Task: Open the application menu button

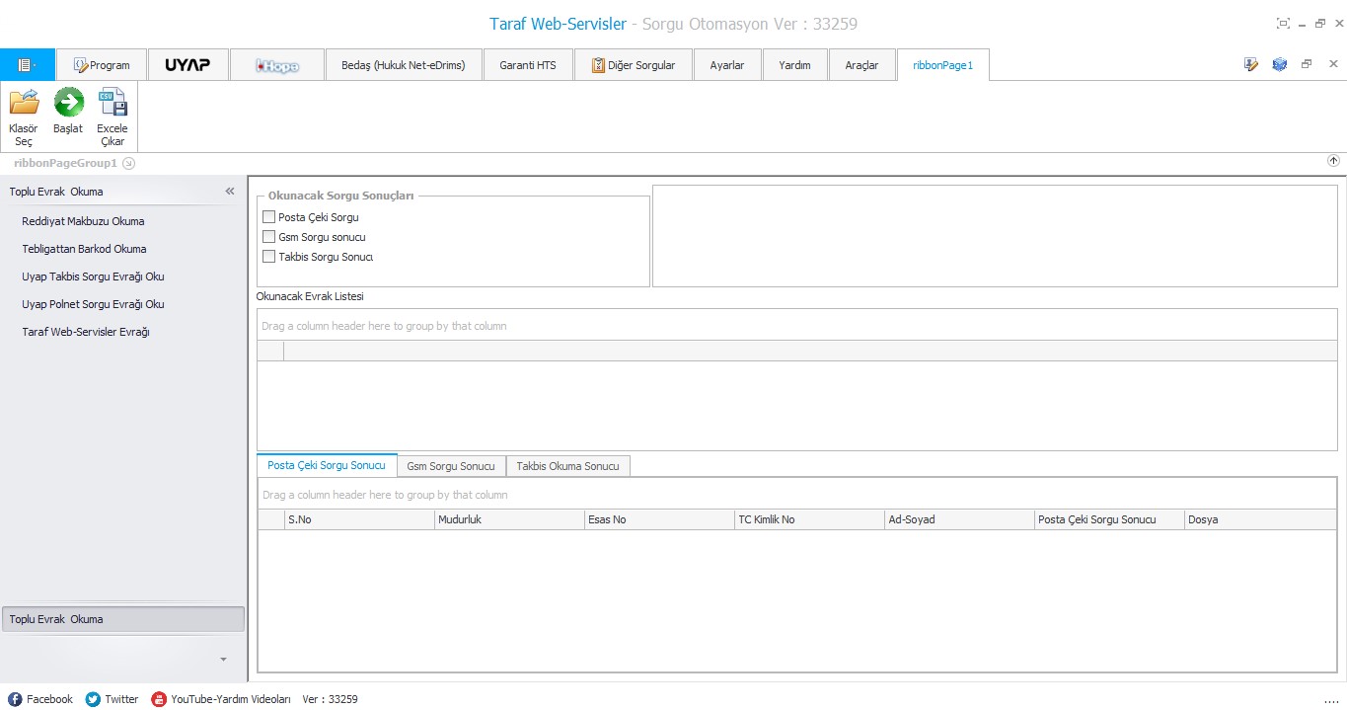Action: [x=28, y=65]
